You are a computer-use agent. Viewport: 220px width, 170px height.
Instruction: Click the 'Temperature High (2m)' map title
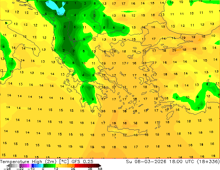28,162
